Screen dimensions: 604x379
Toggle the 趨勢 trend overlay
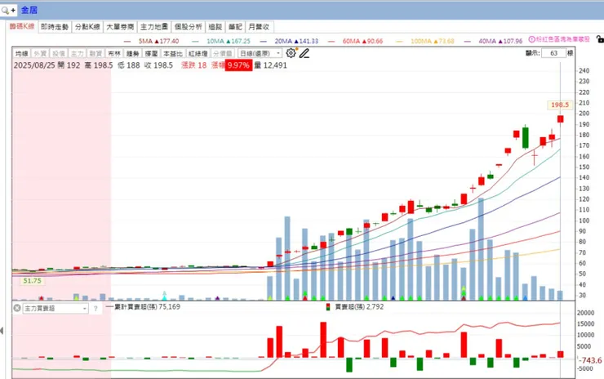[132, 54]
